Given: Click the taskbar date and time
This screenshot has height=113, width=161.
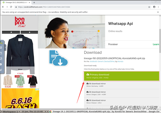Looking at the screenshot, I should click(x=32, y=112).
